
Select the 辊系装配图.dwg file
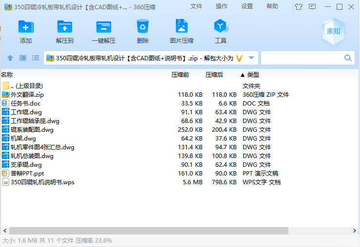[32, 129]
